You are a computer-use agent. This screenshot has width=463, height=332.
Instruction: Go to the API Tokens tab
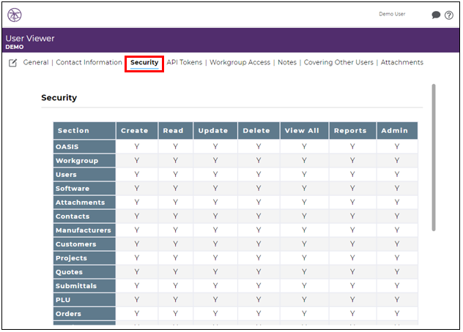[x=185, y=62]
